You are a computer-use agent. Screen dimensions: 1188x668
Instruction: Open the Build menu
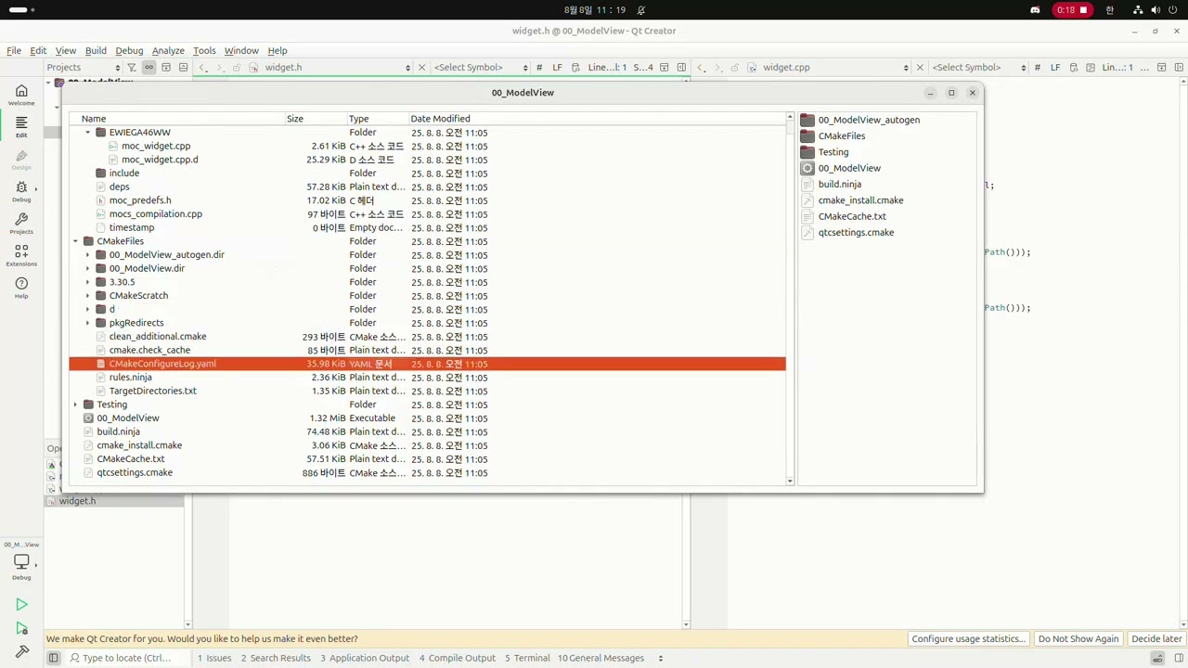point(96,50)
